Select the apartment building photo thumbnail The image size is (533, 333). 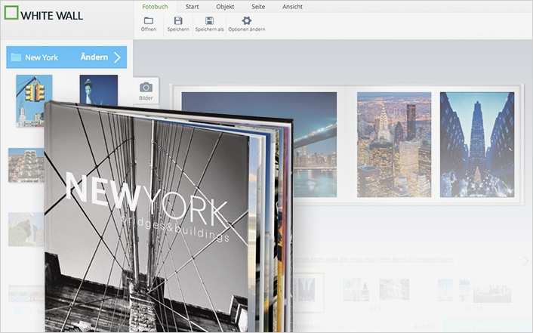click(x=26, y=165)
